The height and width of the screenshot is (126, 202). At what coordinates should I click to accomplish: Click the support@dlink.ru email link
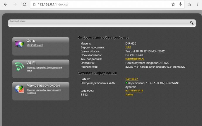click(135, 59)
